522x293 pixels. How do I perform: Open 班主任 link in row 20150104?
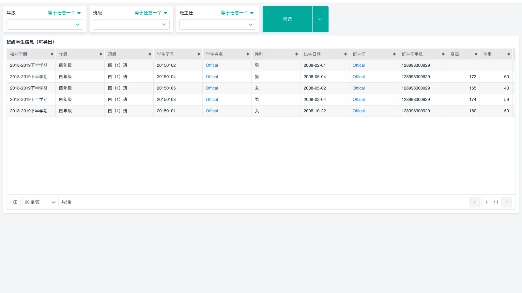point(359,77)
